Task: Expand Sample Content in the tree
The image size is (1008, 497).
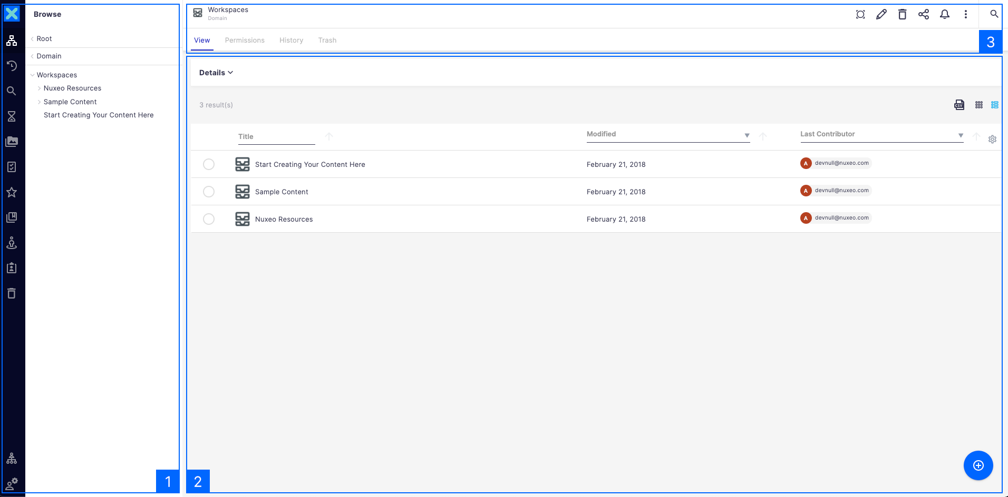Action: pos(39,102)
